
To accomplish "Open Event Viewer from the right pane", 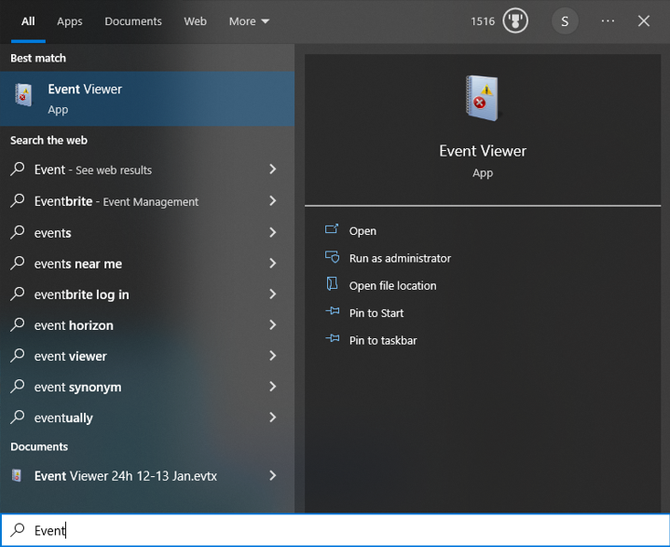I will (362, 231).
